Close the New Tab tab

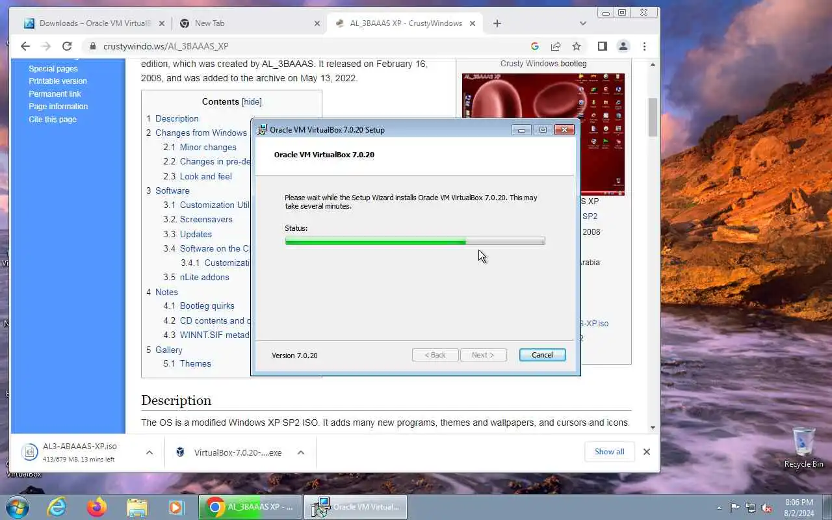317,23
